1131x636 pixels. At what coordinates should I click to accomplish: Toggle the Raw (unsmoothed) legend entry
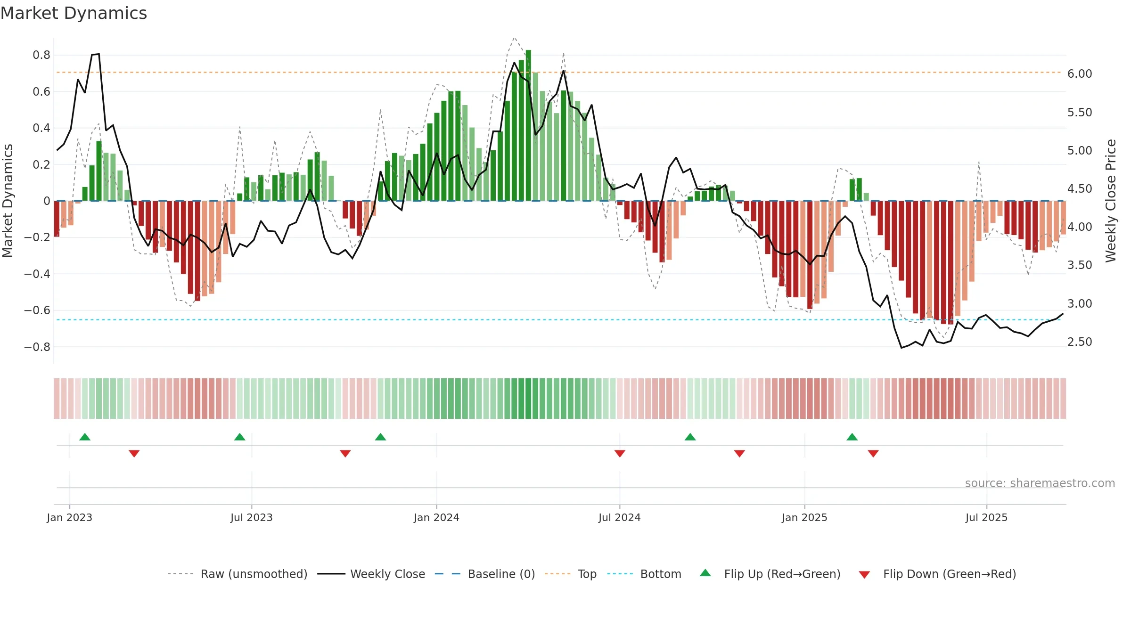click(238, 574)
